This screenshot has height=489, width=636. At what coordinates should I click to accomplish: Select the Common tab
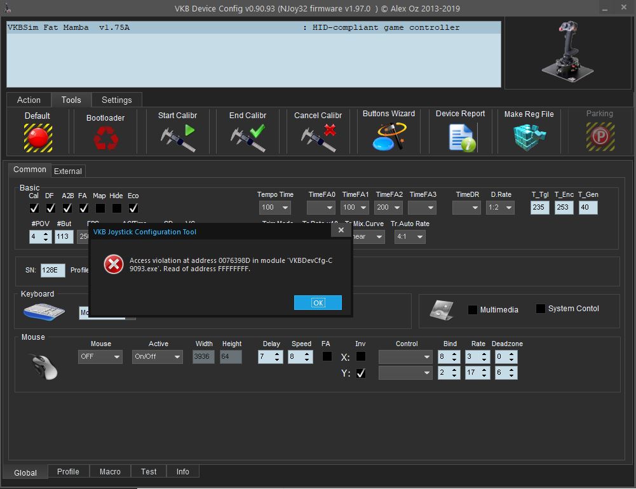(x=30, y=170)
